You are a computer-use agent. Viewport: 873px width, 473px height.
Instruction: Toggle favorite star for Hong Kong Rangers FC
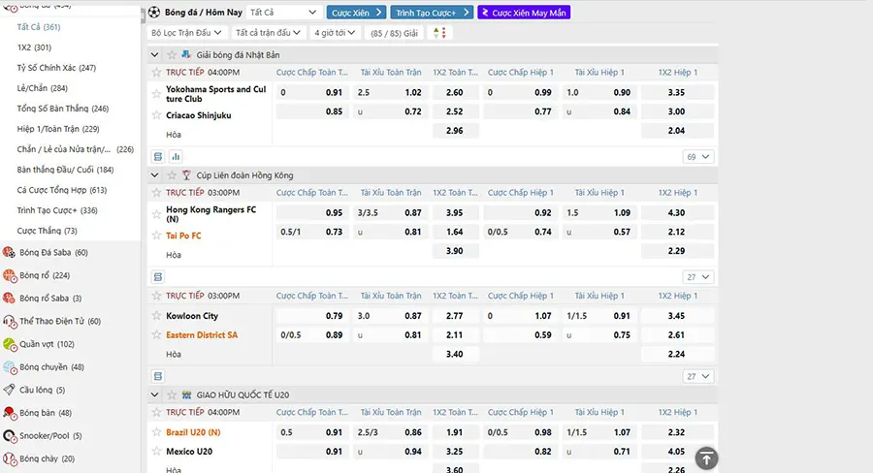(x=156, y=213)
